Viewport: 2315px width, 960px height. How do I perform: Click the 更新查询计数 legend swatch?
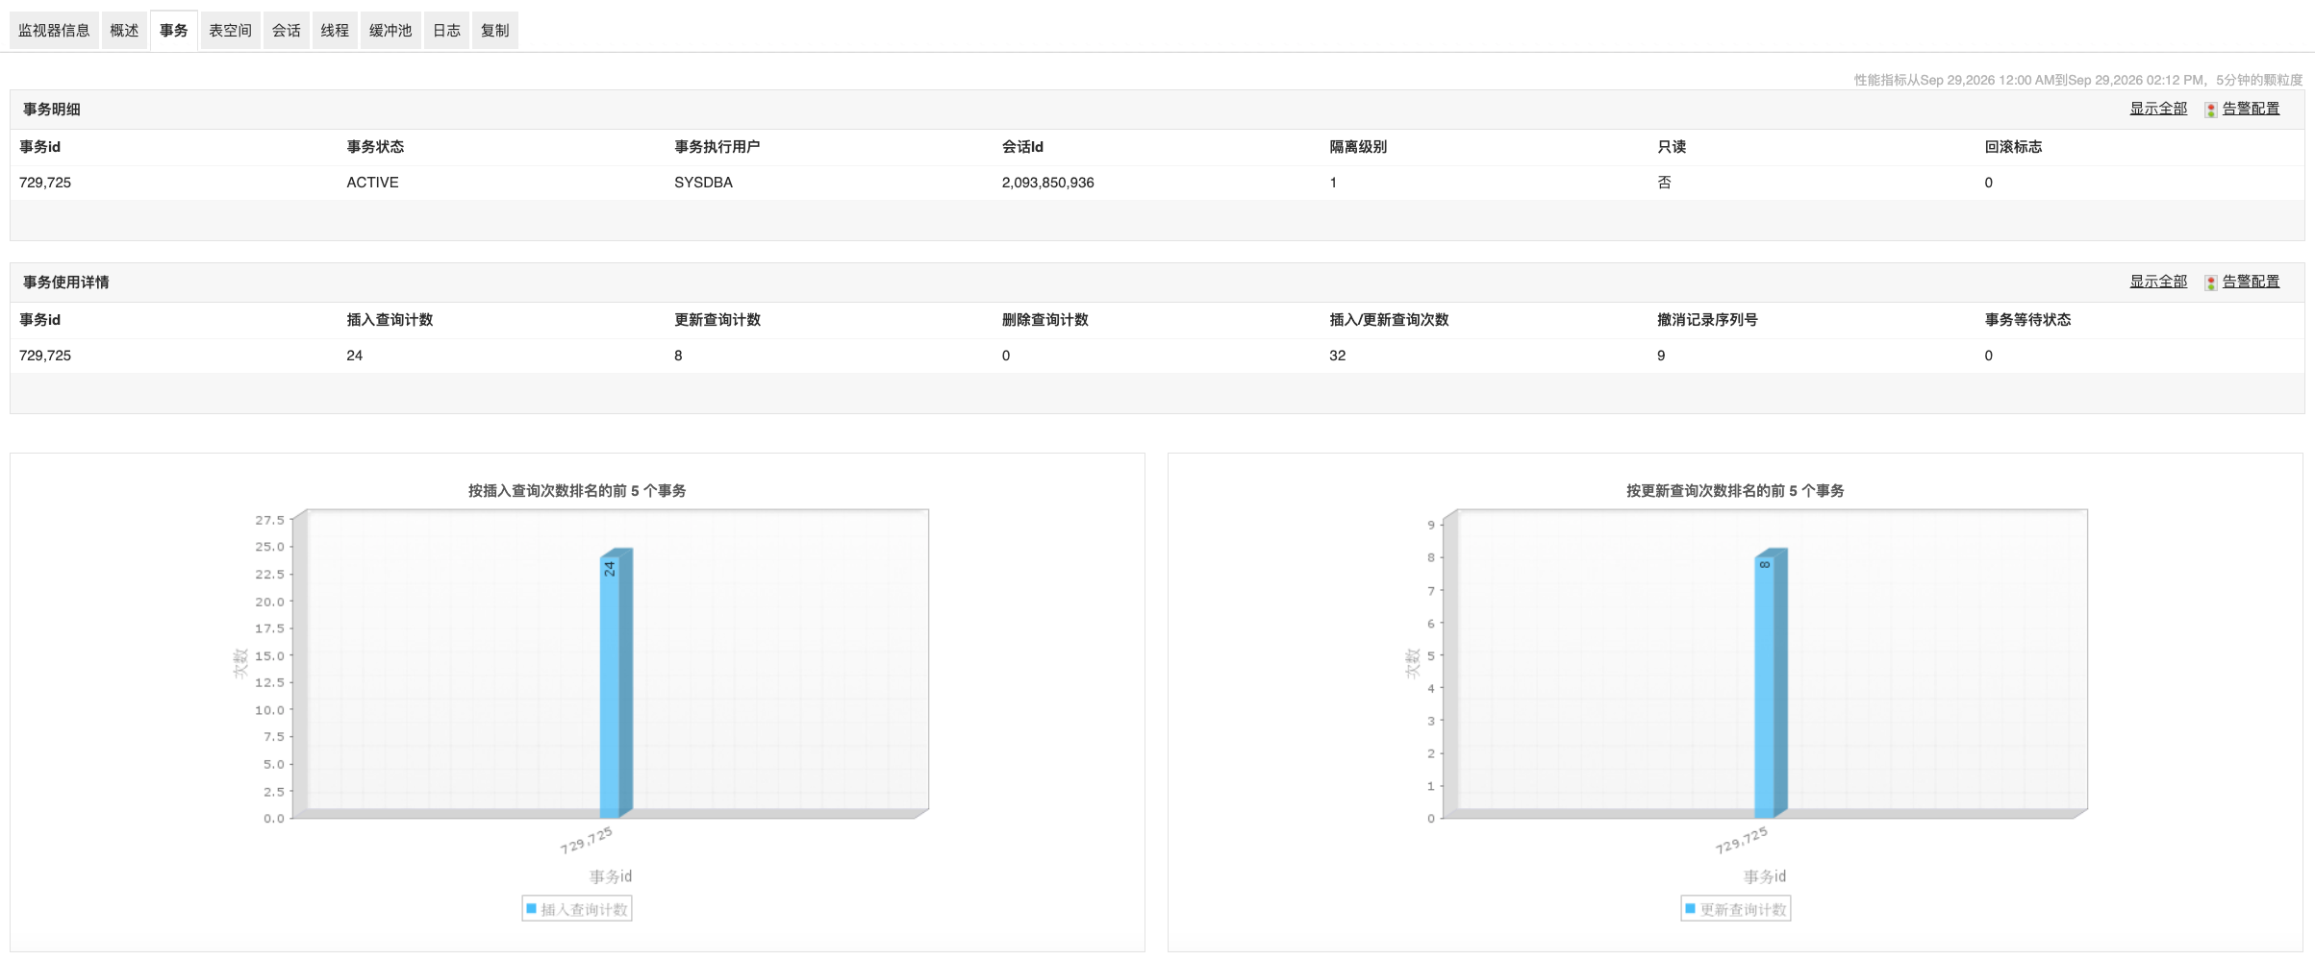(x=1690, y=909)
